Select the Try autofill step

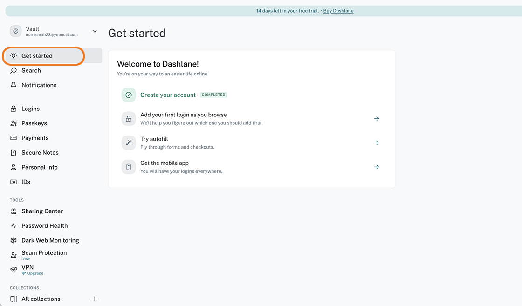tap(252, 143)
